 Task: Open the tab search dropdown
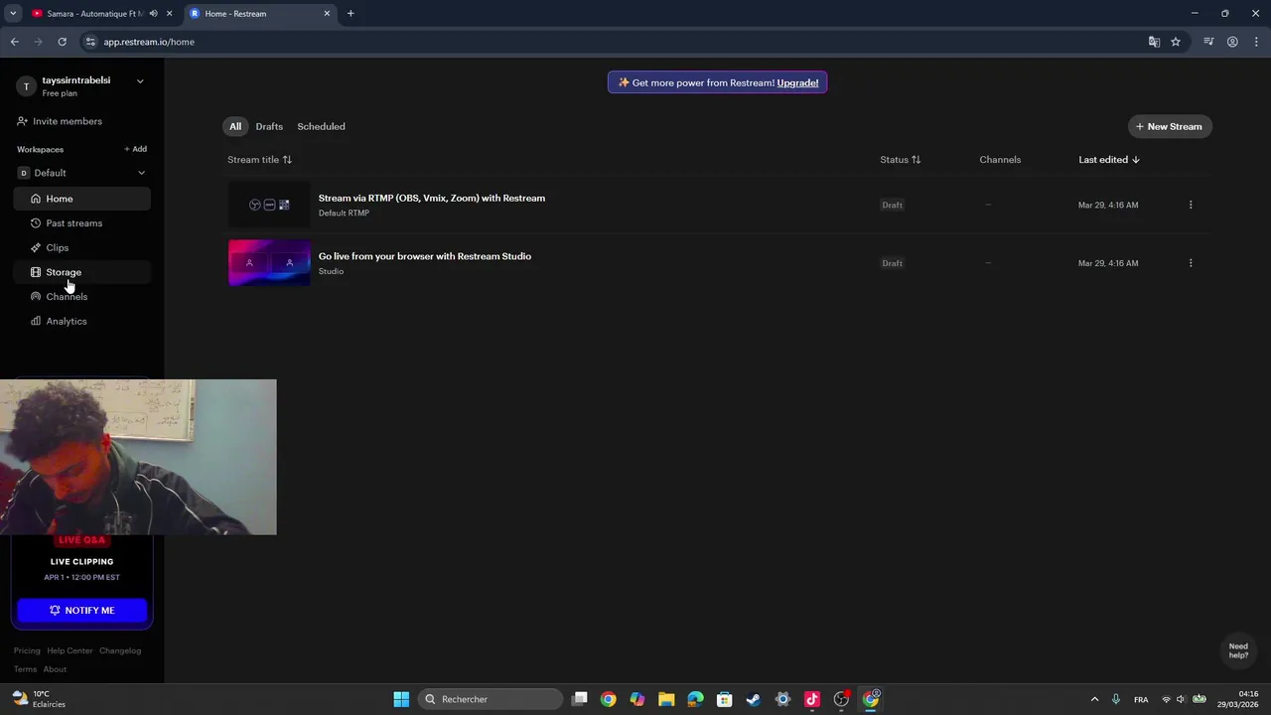pos(13,14)
